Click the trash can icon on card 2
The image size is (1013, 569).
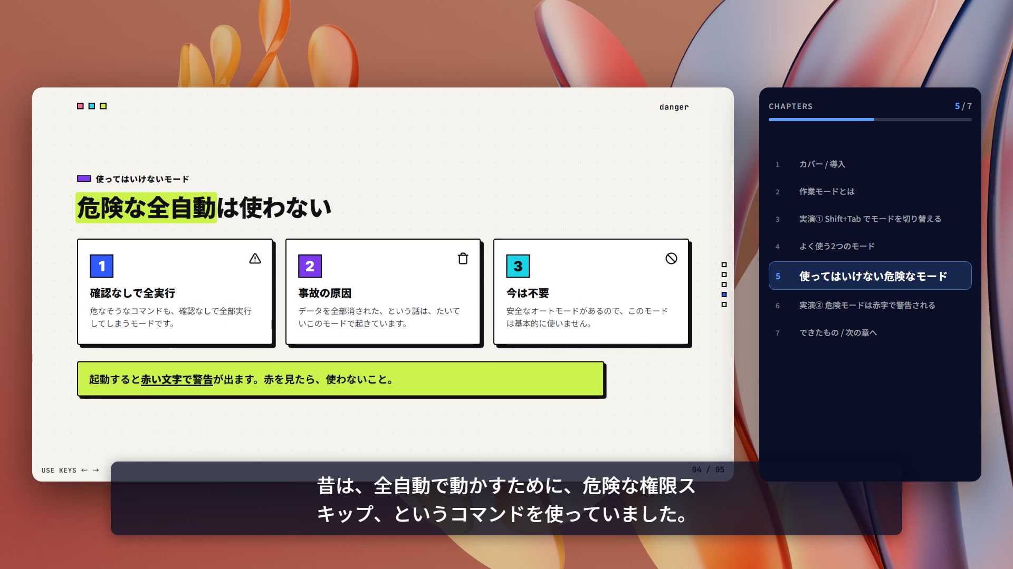tap(463, 259)
